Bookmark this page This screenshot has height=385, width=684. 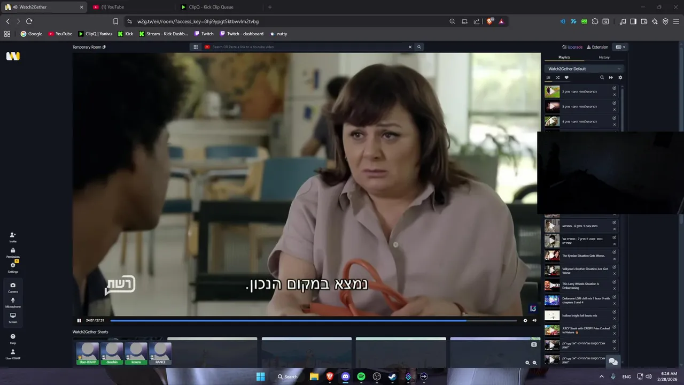pos(115,21)
